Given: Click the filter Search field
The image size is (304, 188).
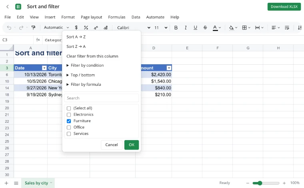Looking at the screenshot, I should click(x=101, y=98).
